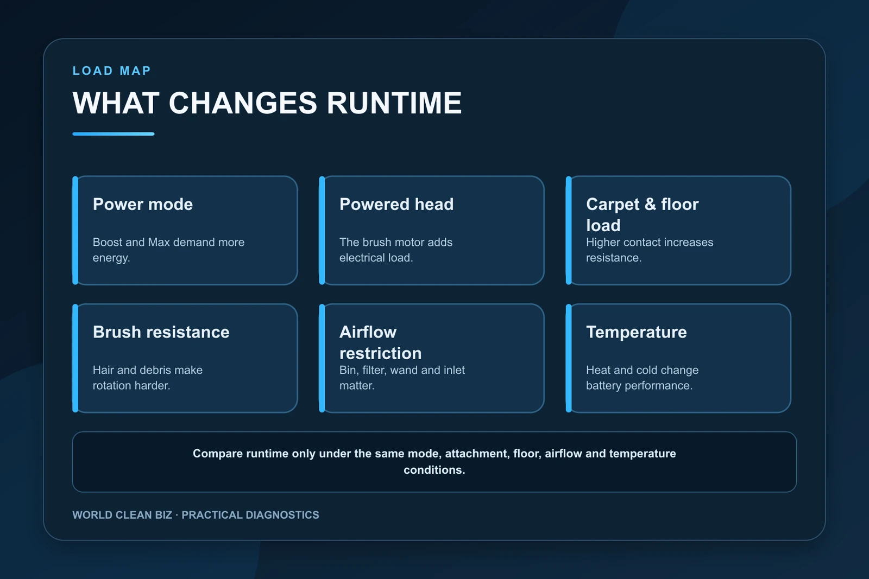Click the Powered head card title
This screenshot has width=869, height=579.
click(x=396, y=204)
